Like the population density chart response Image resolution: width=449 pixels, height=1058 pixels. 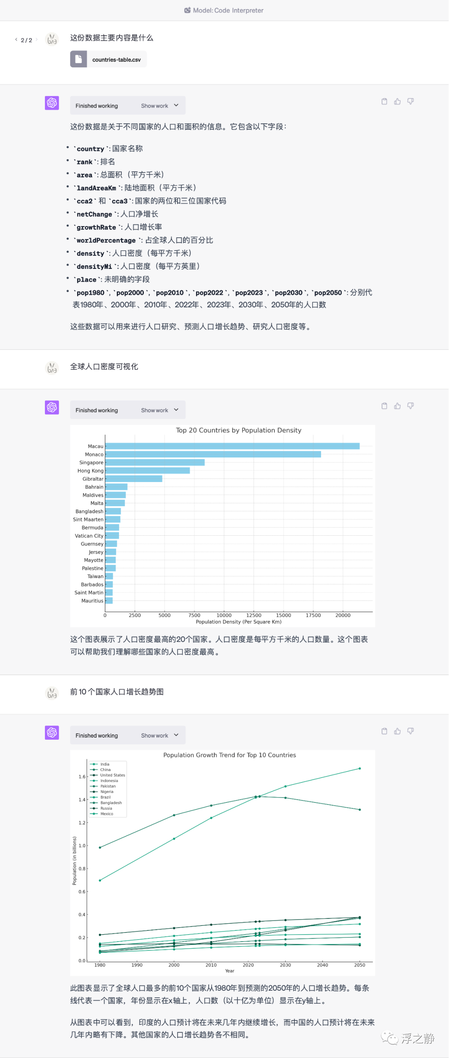[x=397, y=406]
